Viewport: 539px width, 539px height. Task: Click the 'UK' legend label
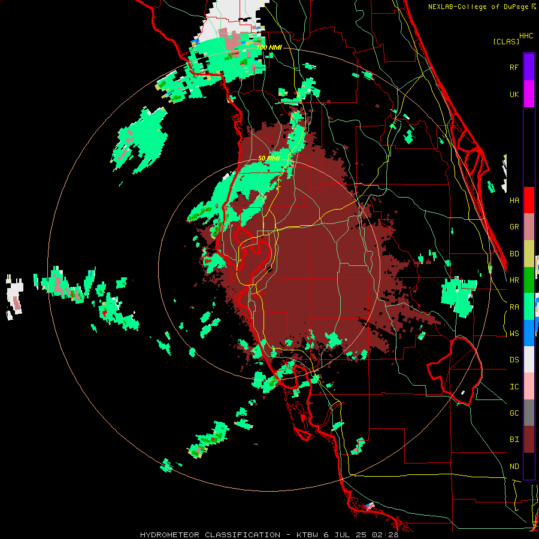pos(514,94)
